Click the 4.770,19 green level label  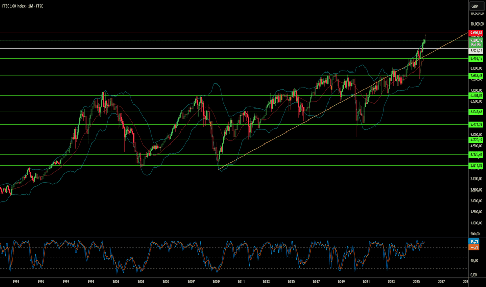click(x=476, y=140)
